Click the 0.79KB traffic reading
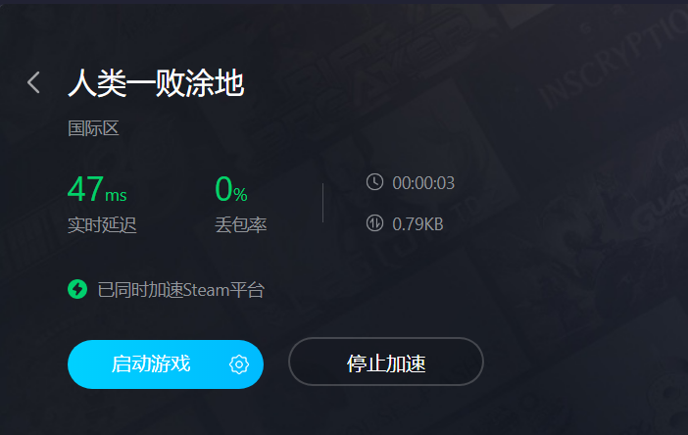Screen dimensions: 688x435 click(418, 224)
